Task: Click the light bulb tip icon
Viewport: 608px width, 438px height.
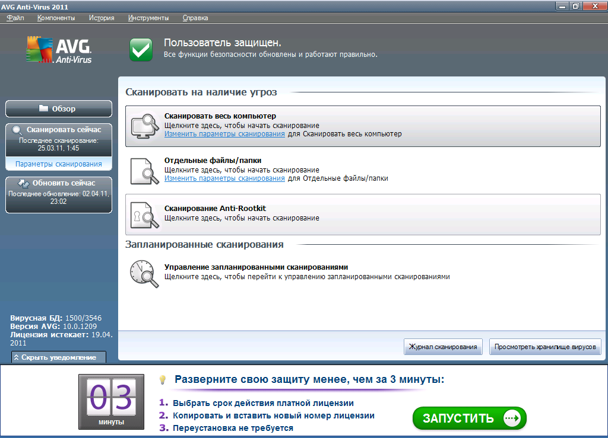Action: 163,379
